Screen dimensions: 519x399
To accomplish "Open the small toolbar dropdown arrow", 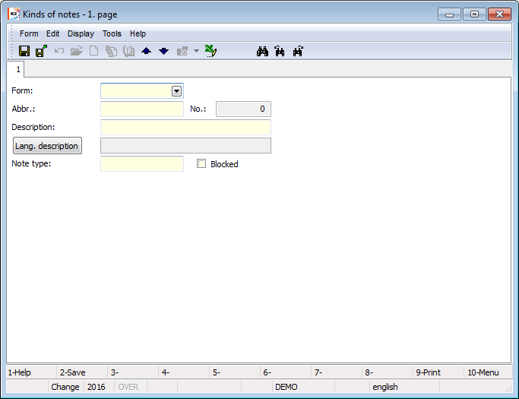I will click(196, 51).
